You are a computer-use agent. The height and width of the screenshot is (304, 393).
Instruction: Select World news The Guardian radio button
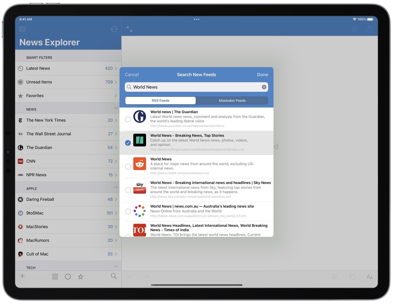click(128, 119)
